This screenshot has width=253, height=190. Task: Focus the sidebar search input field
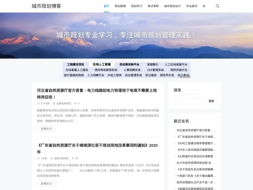coord(188,101)
